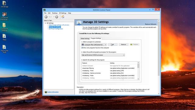195x110 pixels.
Task: Open the File menu
Action: pos(45,13)
